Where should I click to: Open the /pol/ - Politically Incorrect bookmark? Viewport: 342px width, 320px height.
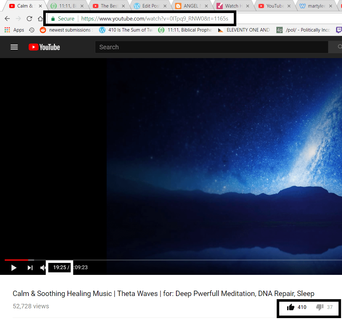coord(304,30)
